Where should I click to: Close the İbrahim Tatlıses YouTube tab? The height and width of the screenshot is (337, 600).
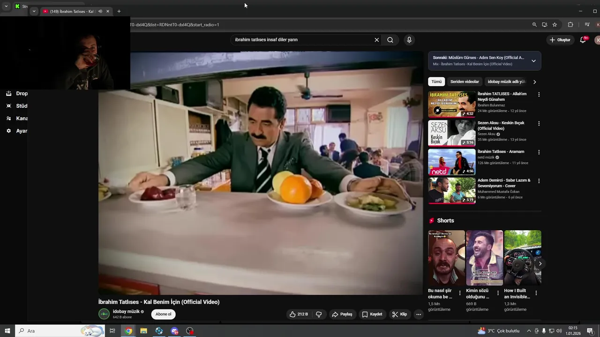click(108, 11)
